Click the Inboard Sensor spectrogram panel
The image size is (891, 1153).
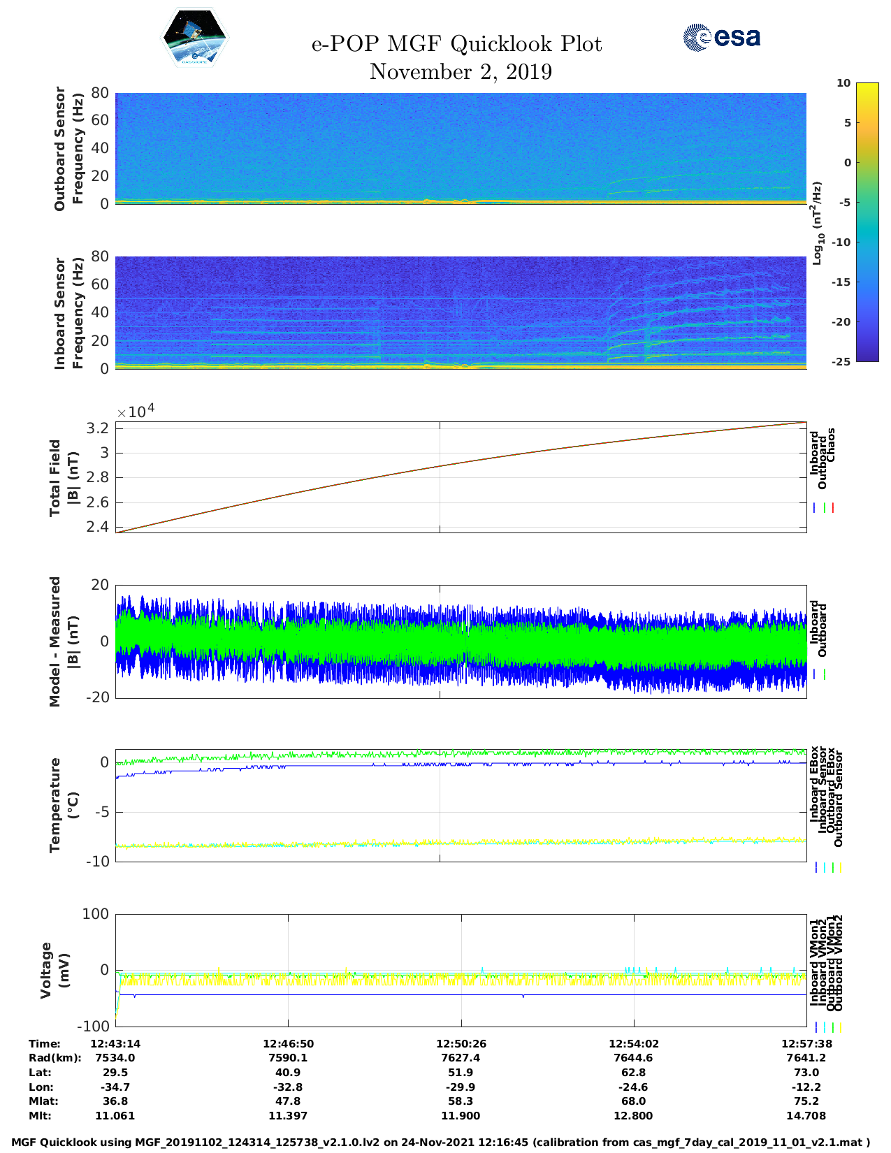461,312
